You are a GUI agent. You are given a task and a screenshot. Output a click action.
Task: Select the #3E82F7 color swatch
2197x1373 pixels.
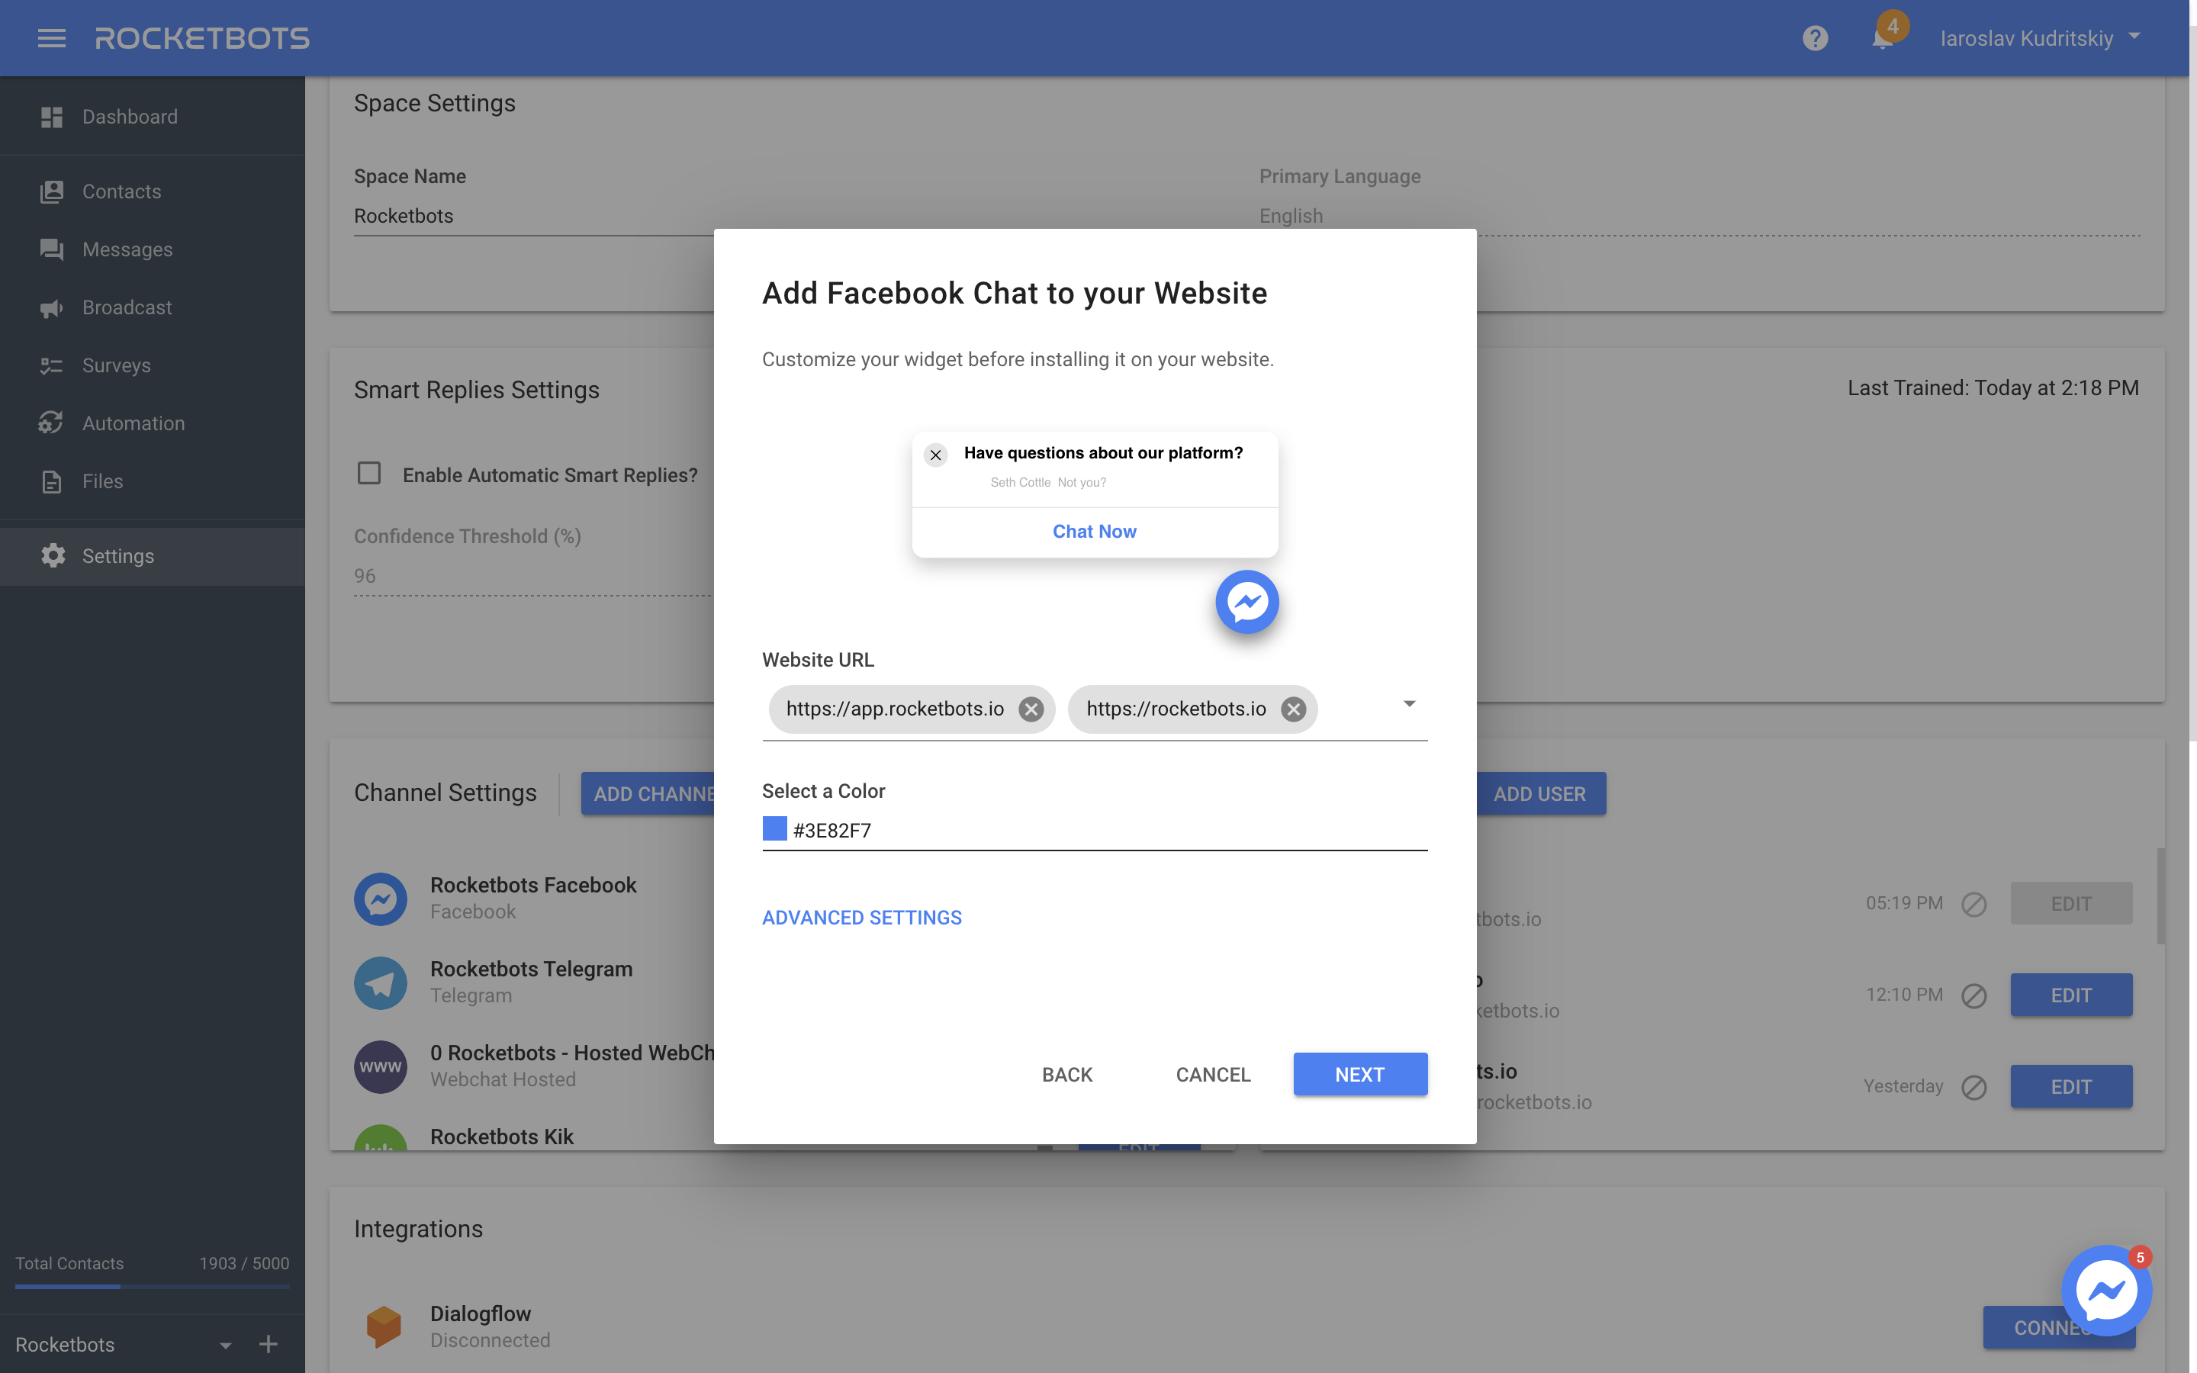pyautogui.click(x=774, y=829)
